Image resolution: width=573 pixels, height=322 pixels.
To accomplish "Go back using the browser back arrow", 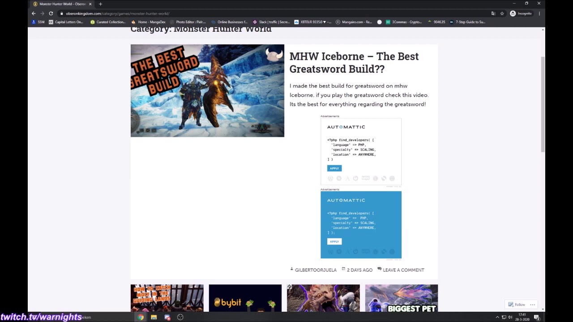I will click(x=34, y=13).
